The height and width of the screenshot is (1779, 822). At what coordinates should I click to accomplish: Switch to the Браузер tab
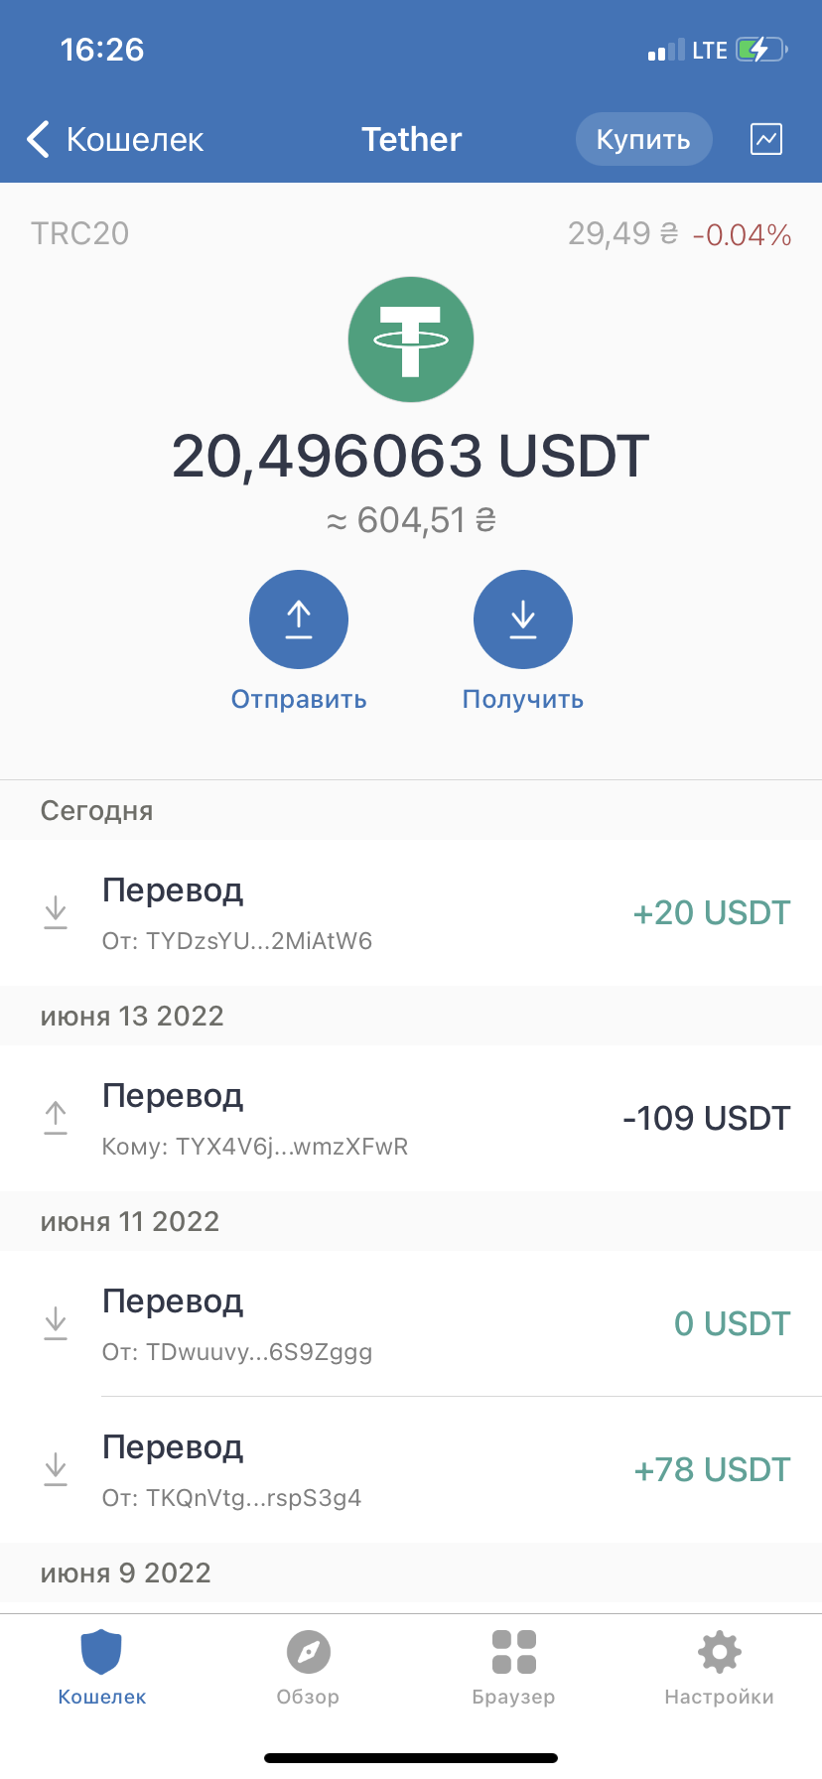513,1667
